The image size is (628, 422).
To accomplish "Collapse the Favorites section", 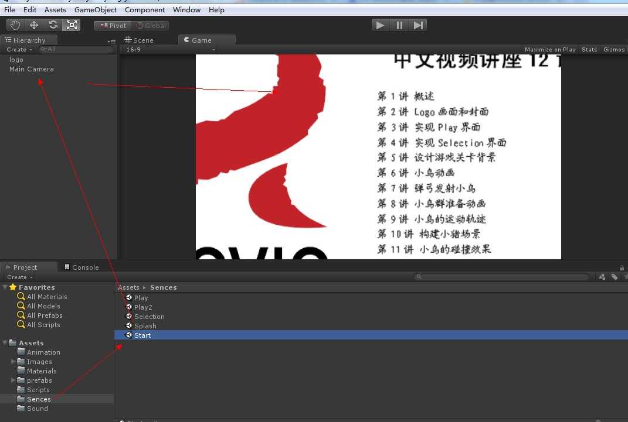I will pos(5,287).
